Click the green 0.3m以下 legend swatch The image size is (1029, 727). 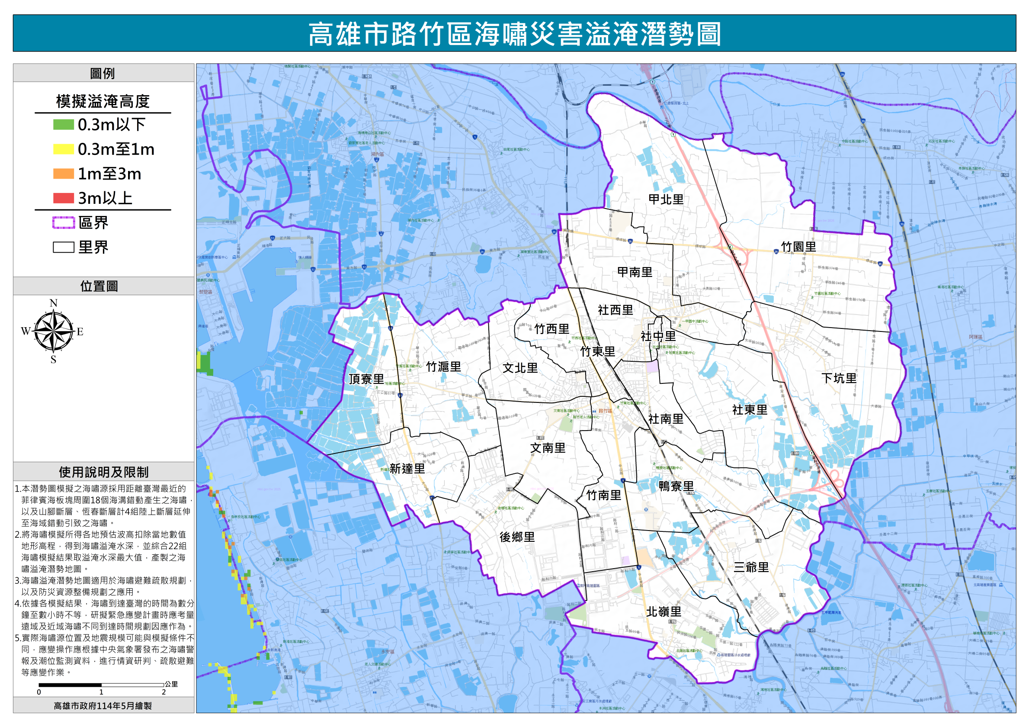click(63, 124)
